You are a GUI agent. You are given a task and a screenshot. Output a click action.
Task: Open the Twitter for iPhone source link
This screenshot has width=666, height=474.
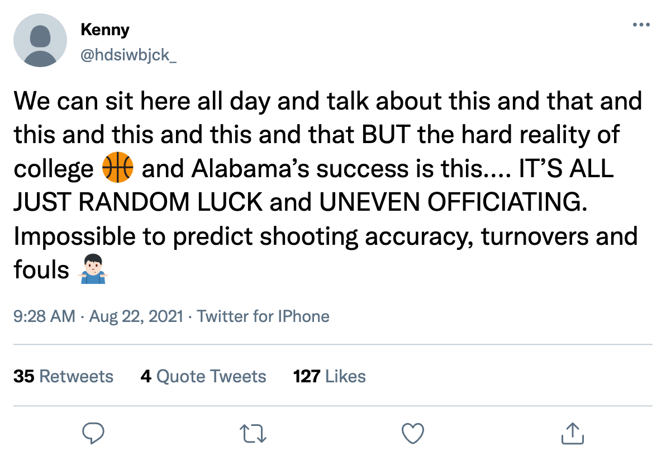[x=263, y=316]
